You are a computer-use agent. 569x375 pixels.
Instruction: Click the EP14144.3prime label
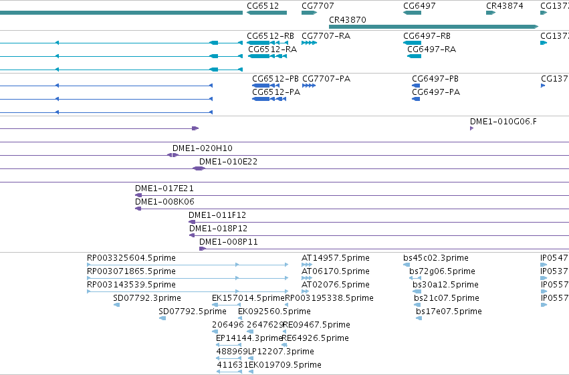click(249, 338)
